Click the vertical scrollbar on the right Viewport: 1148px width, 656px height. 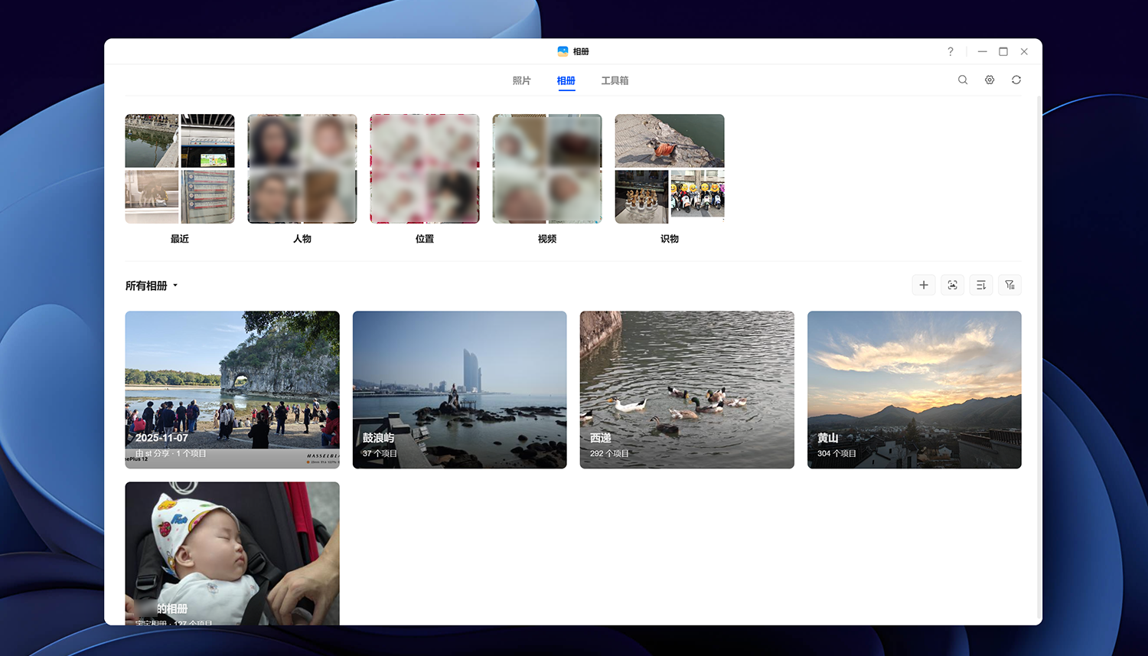[x=1039, y=357]
